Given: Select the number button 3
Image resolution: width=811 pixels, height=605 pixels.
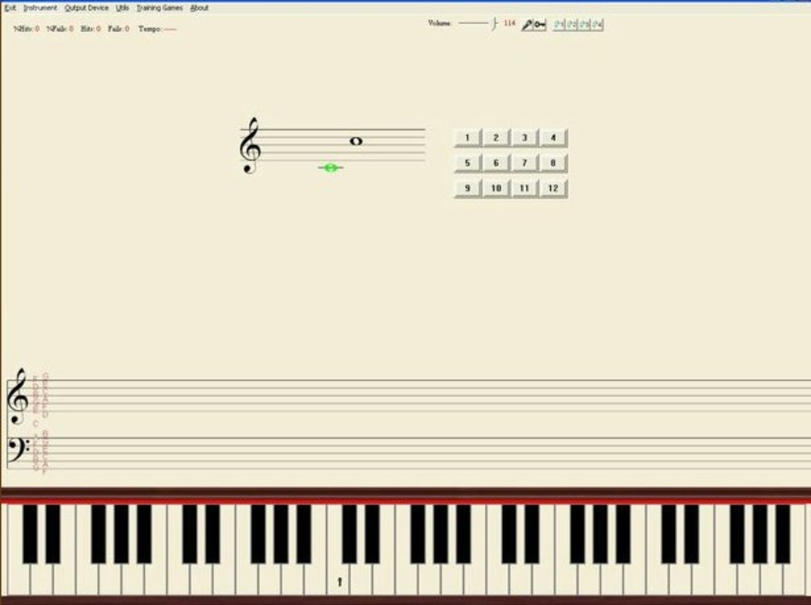Looking at the screenshot, I should pos(524,138).
